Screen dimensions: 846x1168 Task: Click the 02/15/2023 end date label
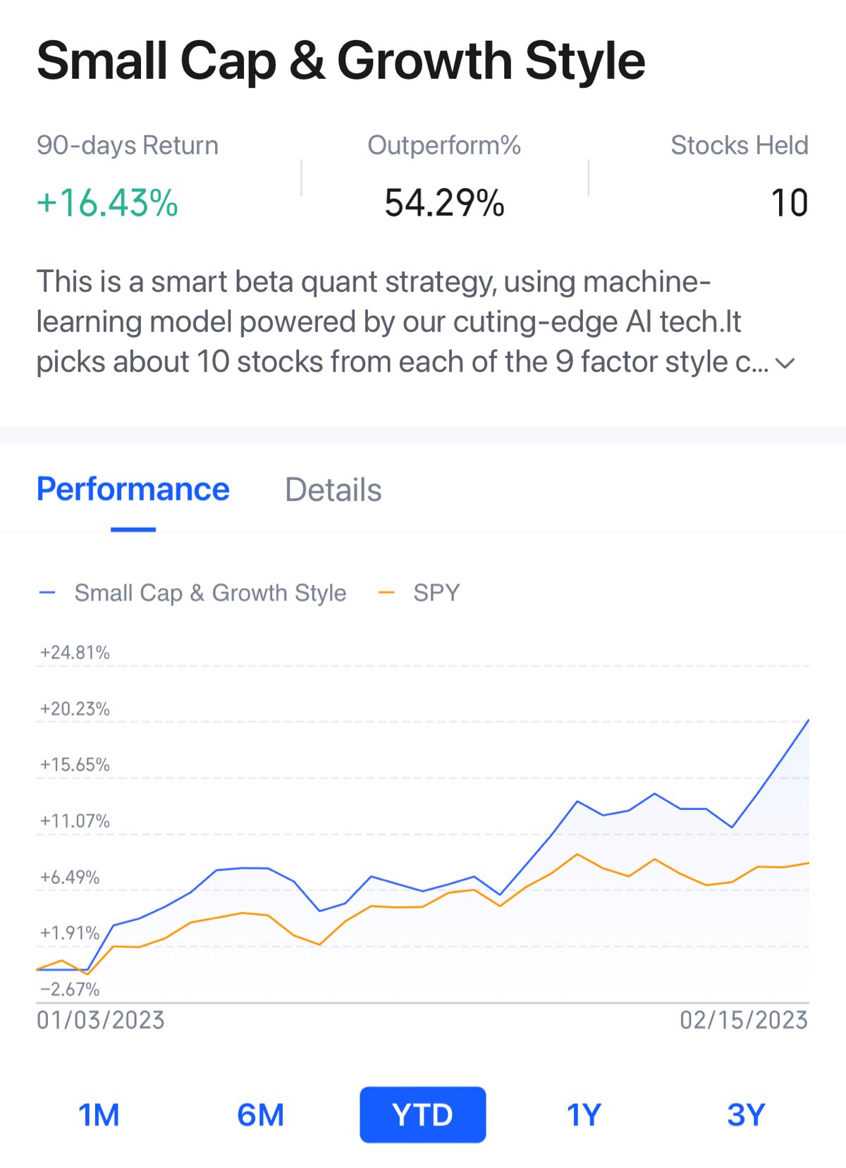coord(744,1020)
